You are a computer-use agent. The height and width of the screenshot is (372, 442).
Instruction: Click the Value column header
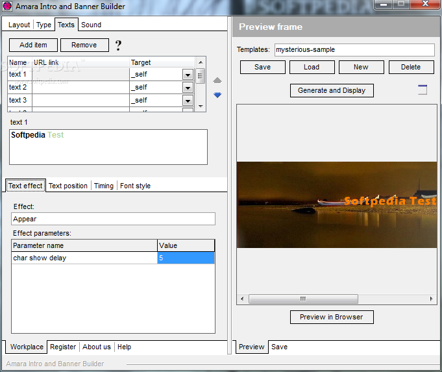(x=186, y=245)
